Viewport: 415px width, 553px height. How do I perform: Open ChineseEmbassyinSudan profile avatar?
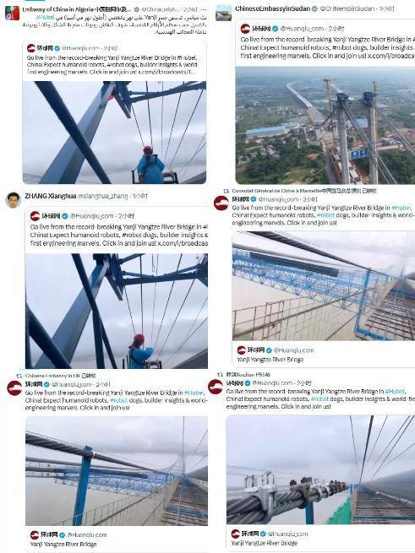[224, 13]
